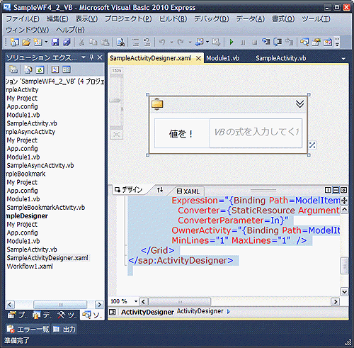354x348 pixels.
Task: Toggle vertical split view icon
Action: 328,190
